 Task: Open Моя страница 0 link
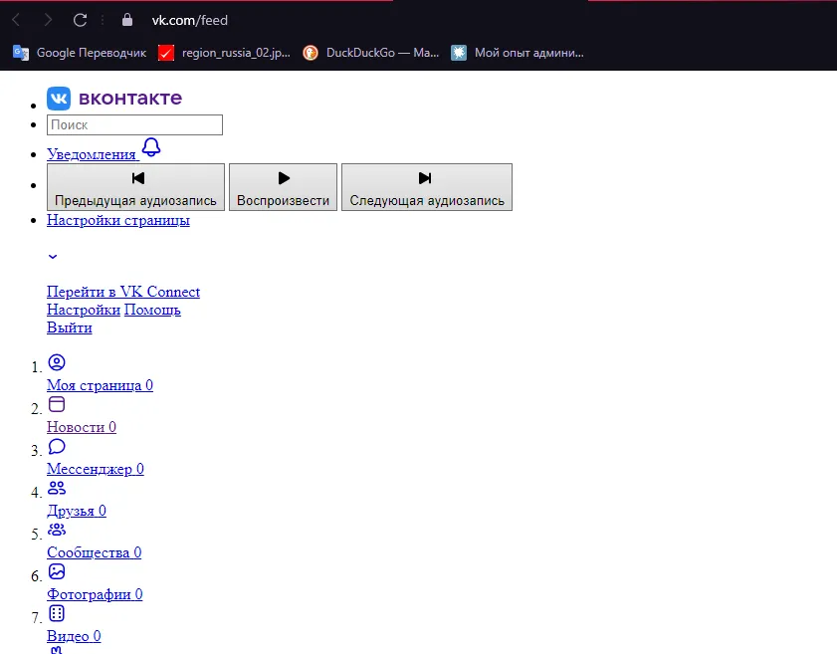click(100, 385)
